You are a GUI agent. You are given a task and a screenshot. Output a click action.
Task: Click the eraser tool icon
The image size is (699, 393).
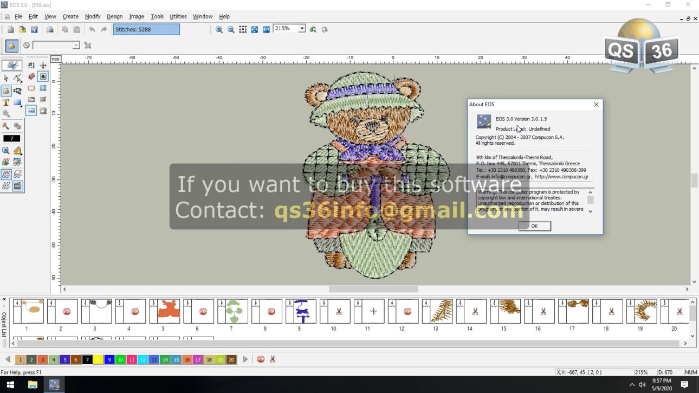[x=31, y=77]
